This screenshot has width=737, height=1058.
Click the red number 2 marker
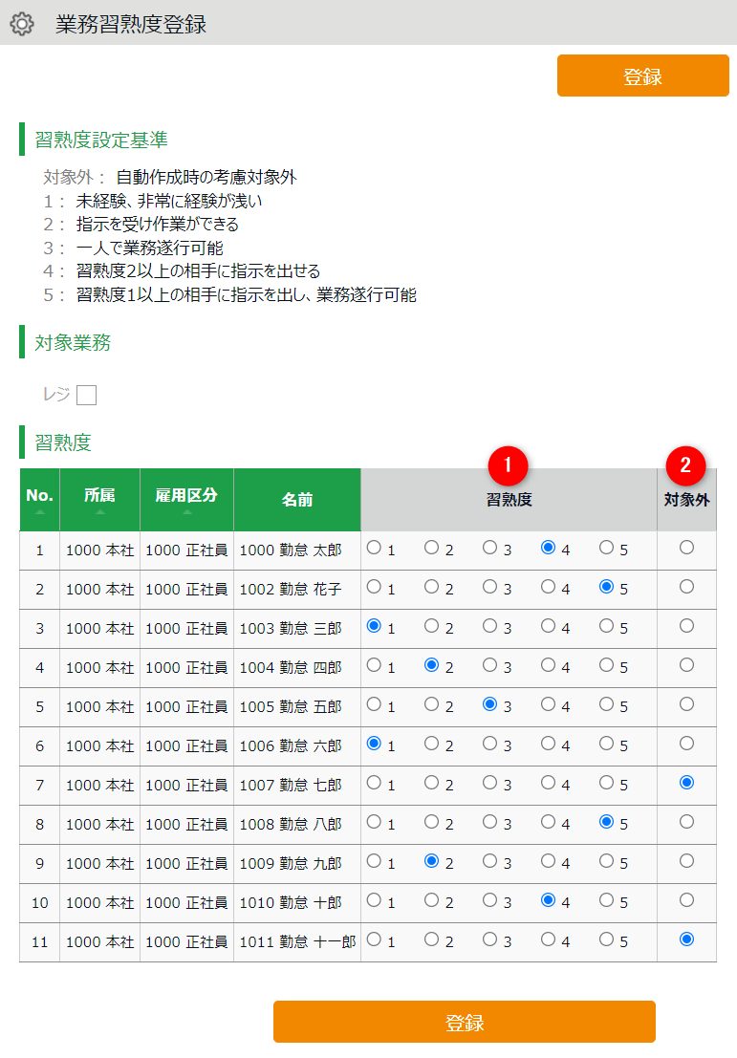coord(685,465)
